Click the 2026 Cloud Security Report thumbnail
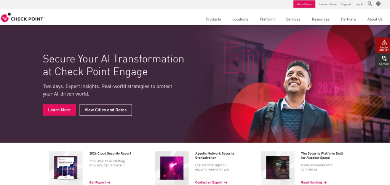 (66, 168)
